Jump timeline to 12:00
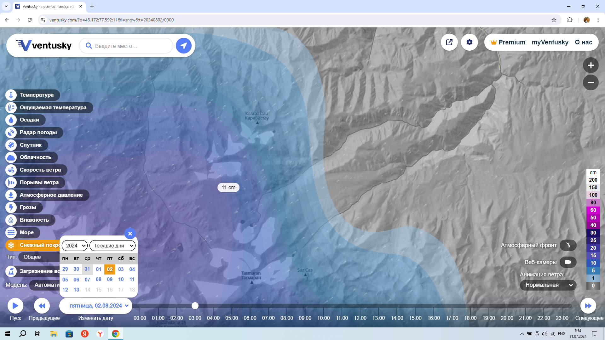 (x=360, y=318)
